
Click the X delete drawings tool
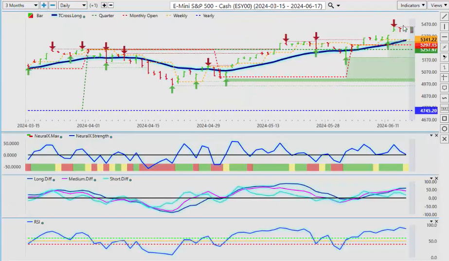point(444,139)
